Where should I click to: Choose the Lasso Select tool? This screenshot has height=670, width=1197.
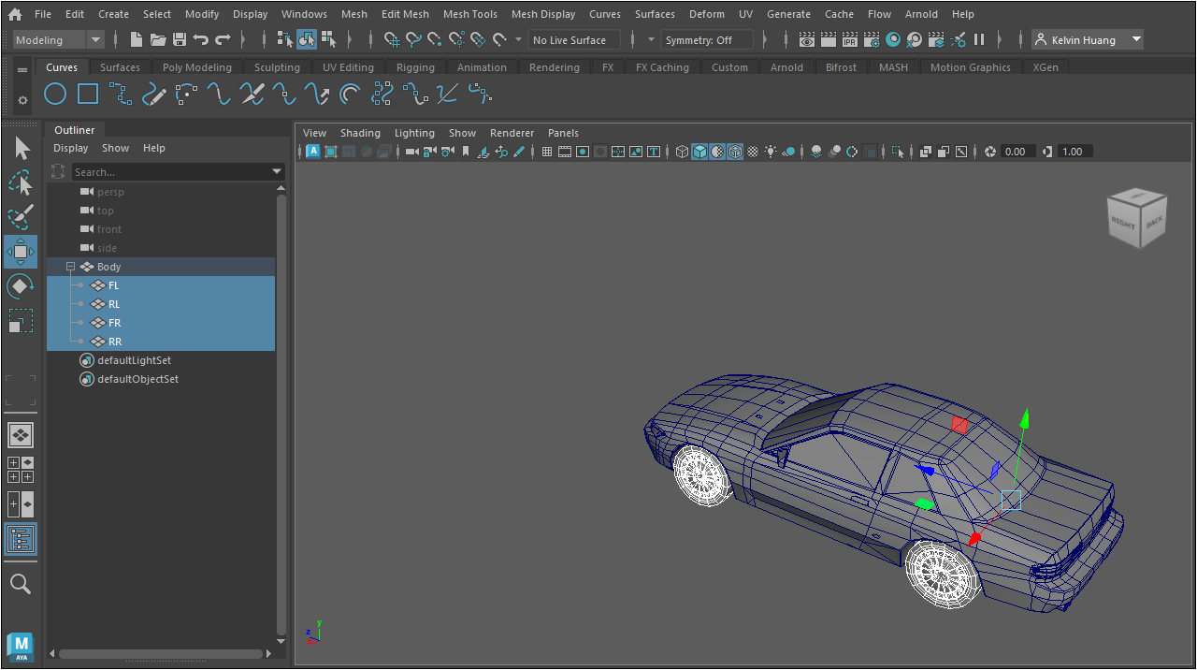tap(21, 182)
